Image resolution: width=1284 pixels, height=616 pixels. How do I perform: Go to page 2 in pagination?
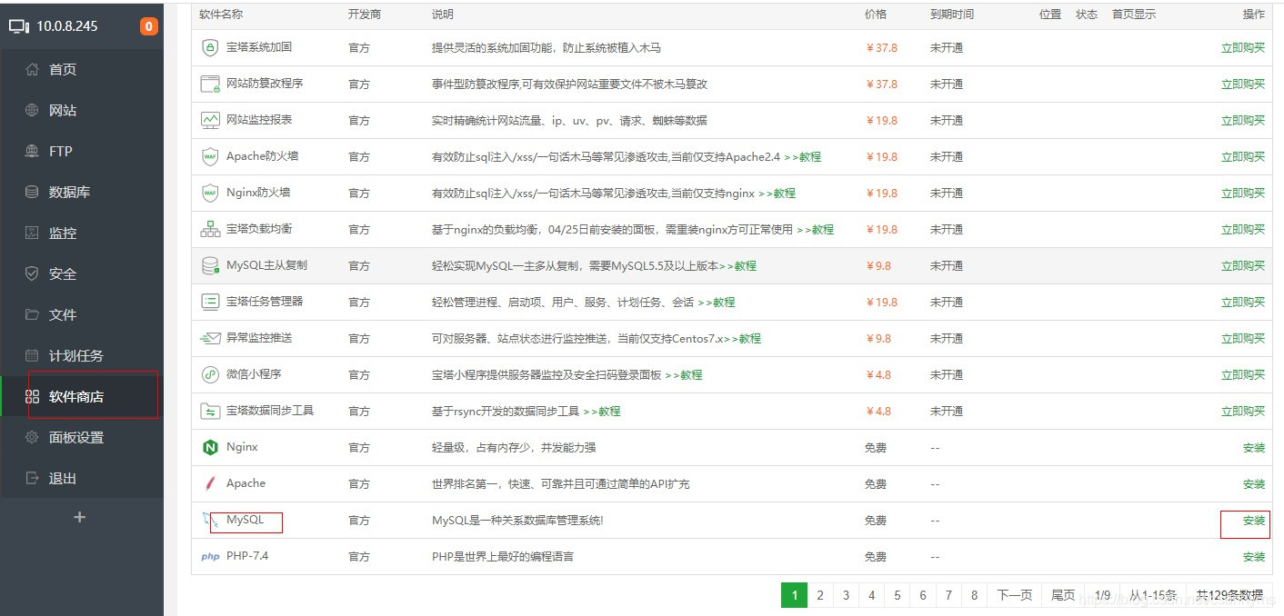820,595
